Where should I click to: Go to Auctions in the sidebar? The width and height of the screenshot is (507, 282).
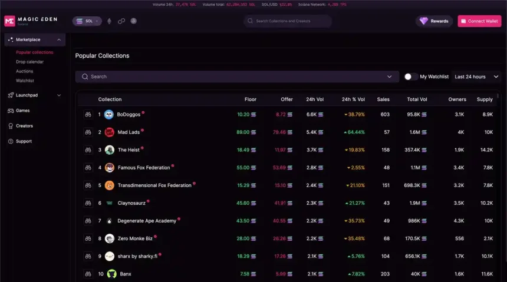(25, 71)
